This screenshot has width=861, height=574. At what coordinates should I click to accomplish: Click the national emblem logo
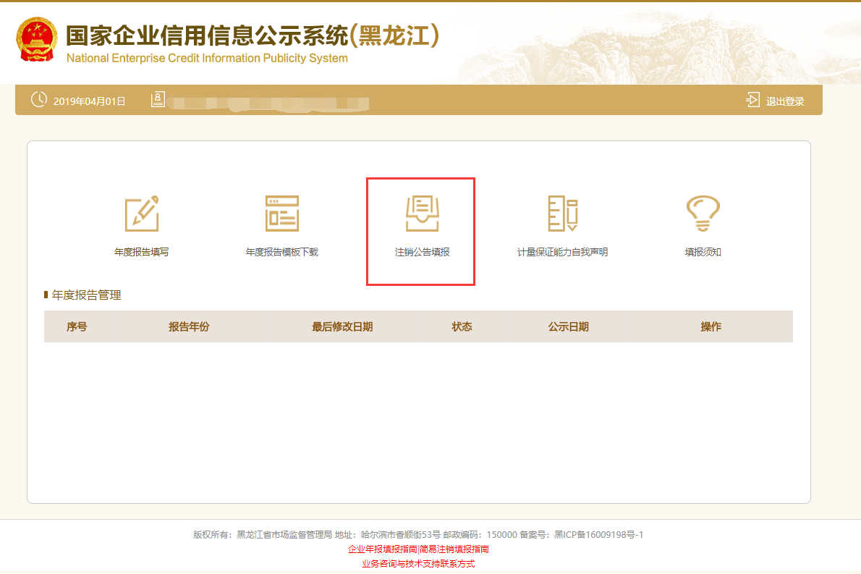pyautogui.click(x=37, y=41)
